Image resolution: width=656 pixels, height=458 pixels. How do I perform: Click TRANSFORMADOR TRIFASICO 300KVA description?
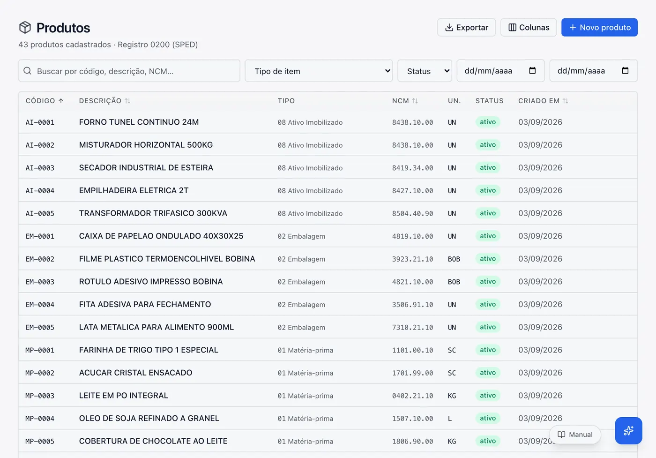coord(153,213)
